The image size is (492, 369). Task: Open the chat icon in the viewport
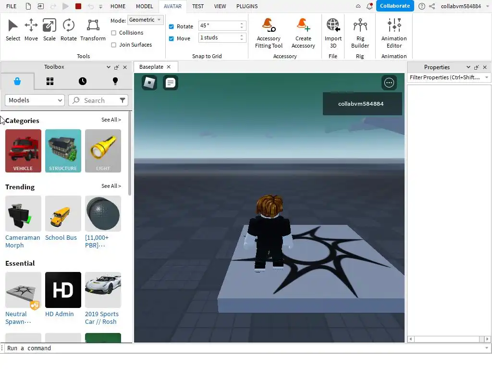[171, 83]
